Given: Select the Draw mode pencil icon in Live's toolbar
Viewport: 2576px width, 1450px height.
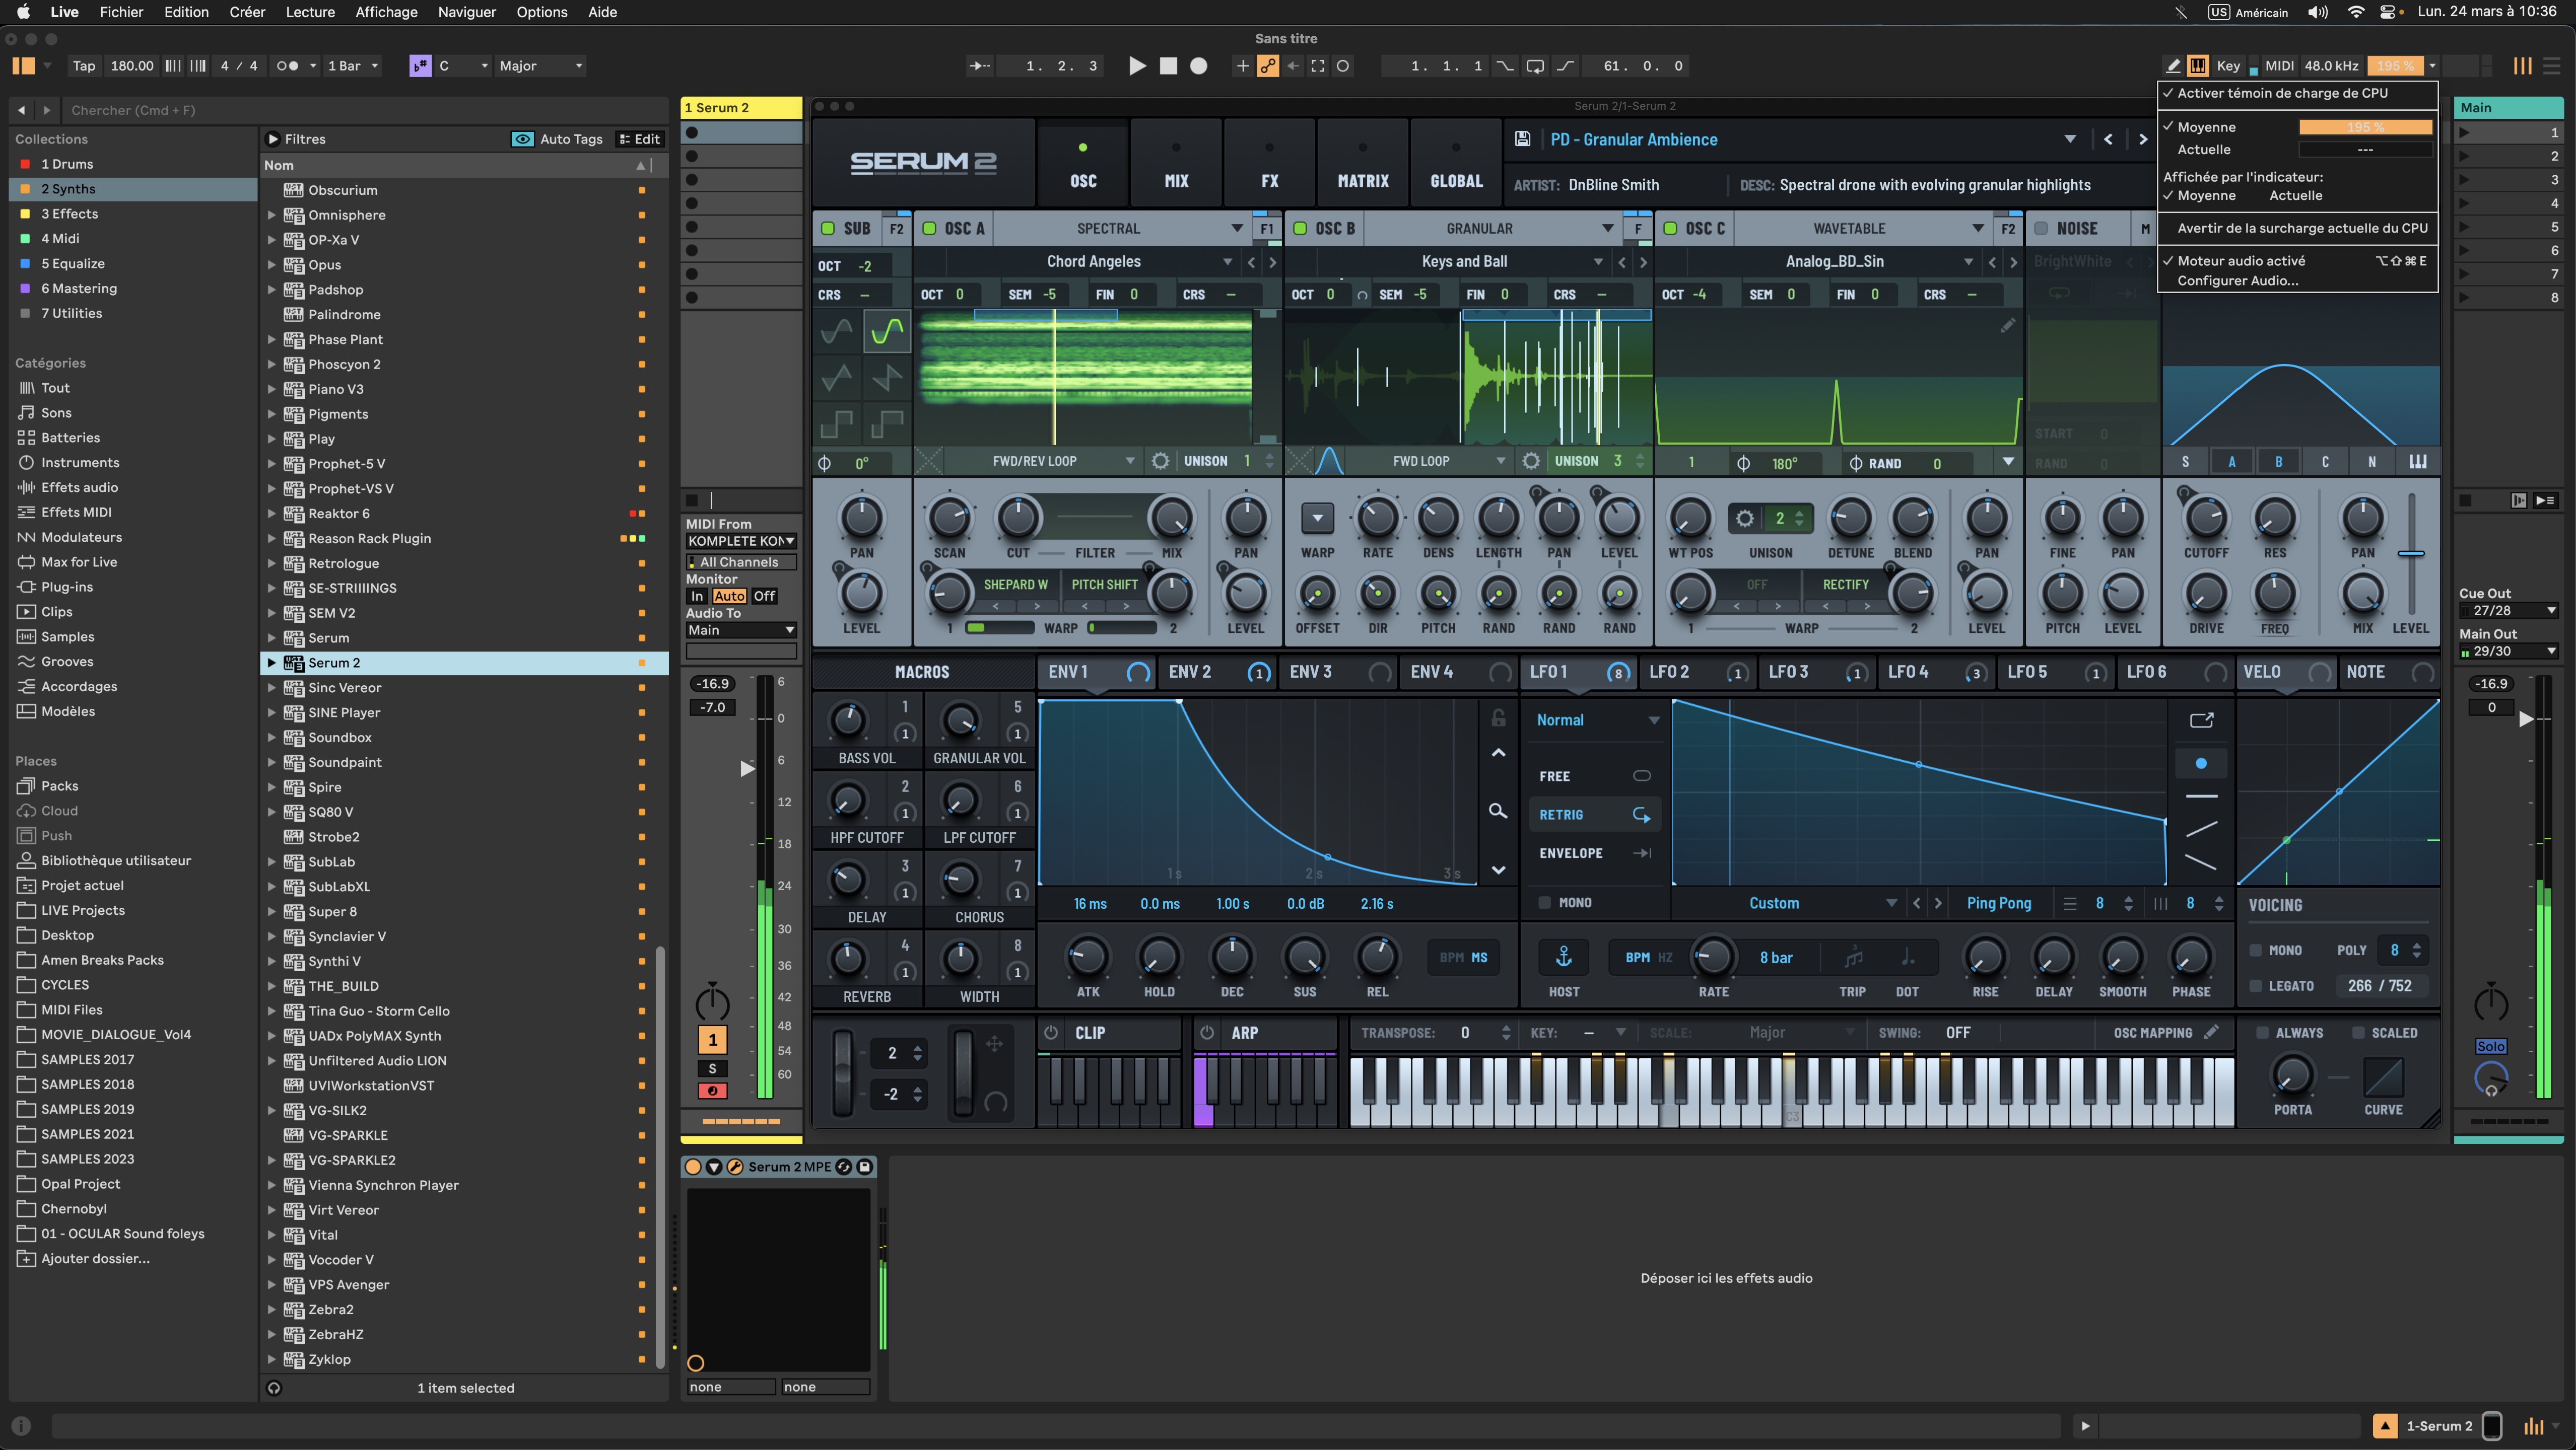Looking at the screenshot, I should (2172, 66).
